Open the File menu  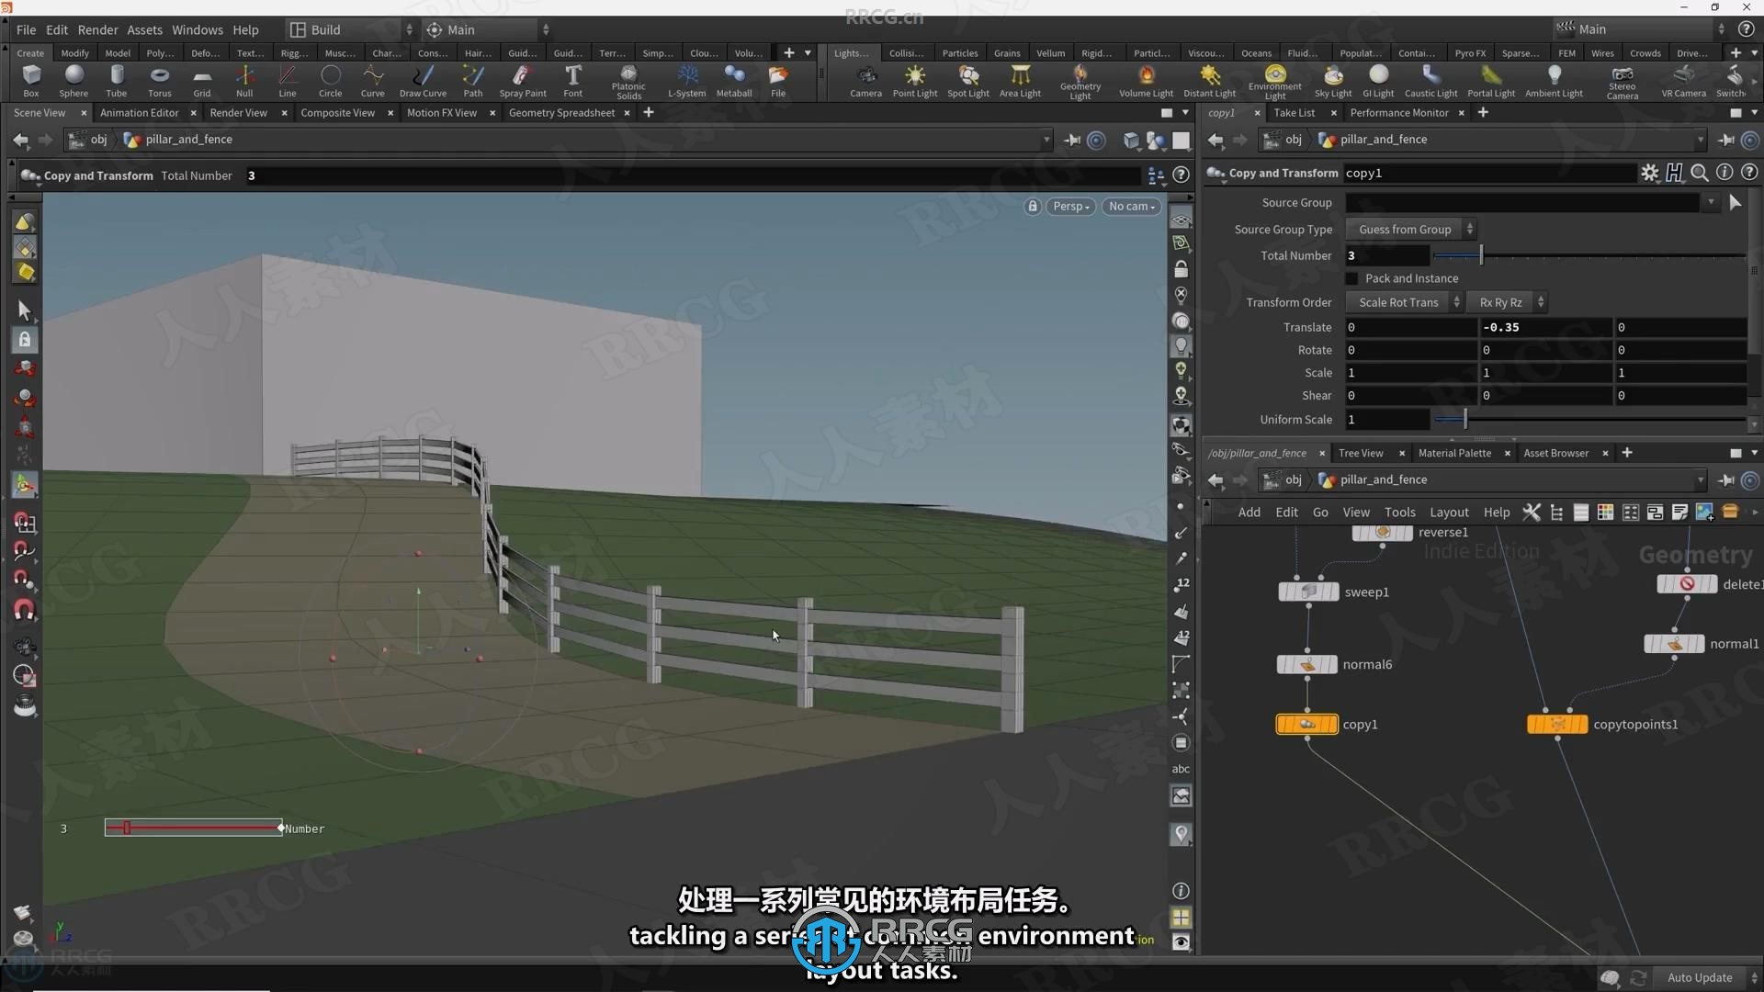[26, 29]
